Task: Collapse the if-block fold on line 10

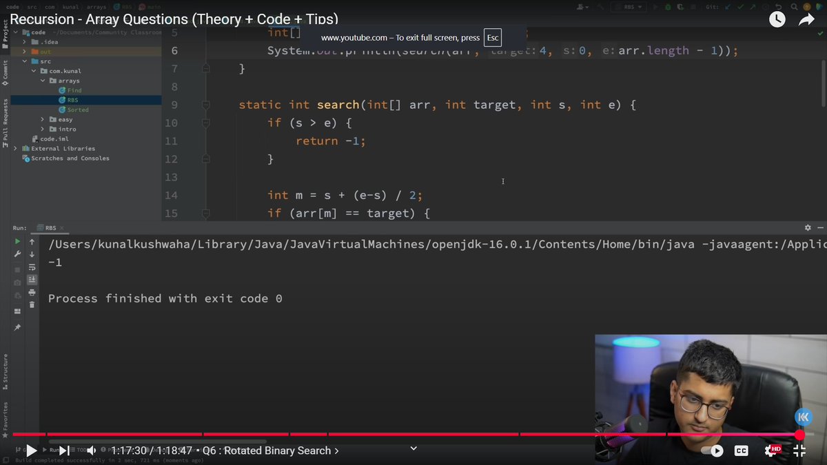Action: click(205, 123)
